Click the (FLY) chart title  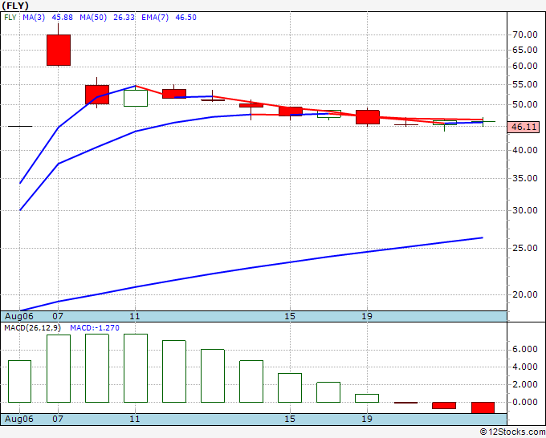click(x=15, y=6)
